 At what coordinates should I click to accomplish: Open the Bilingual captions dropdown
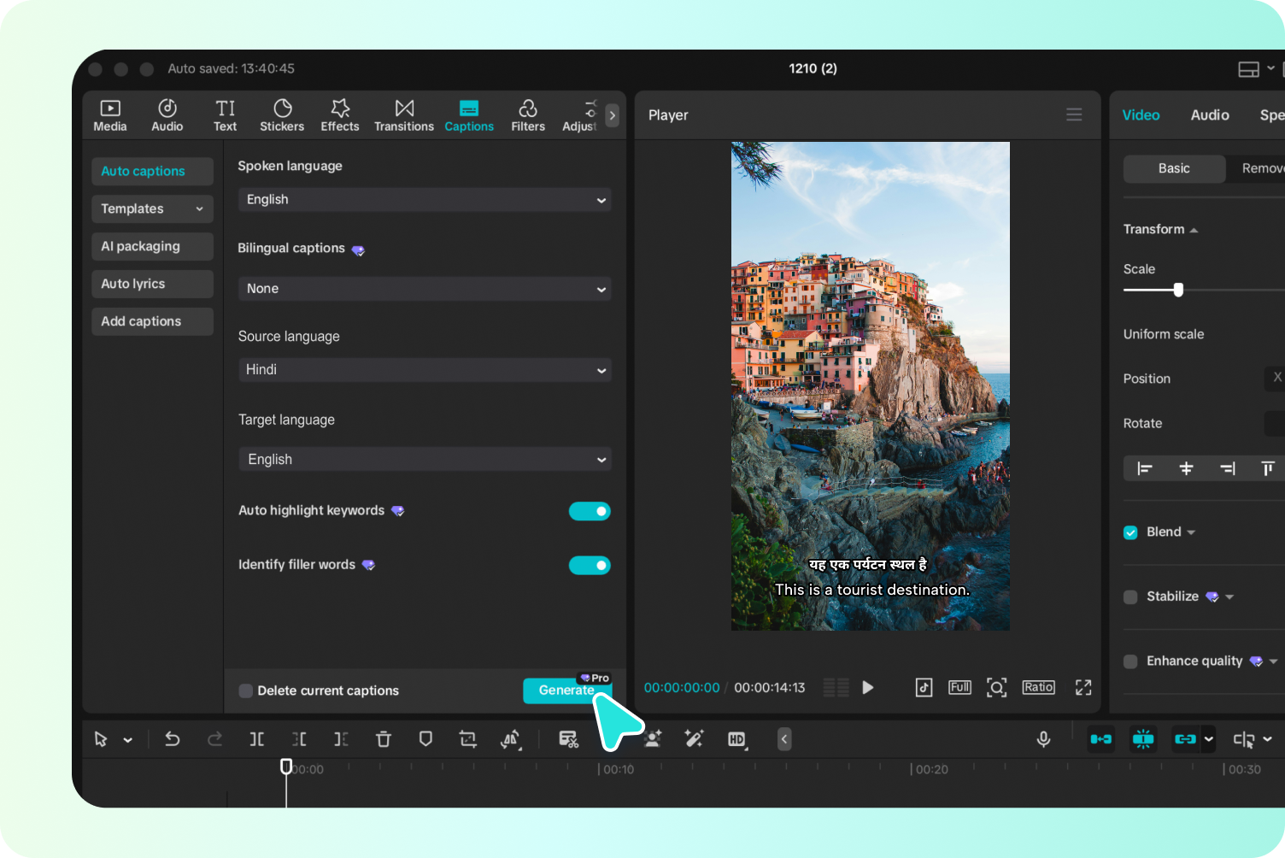425,289
